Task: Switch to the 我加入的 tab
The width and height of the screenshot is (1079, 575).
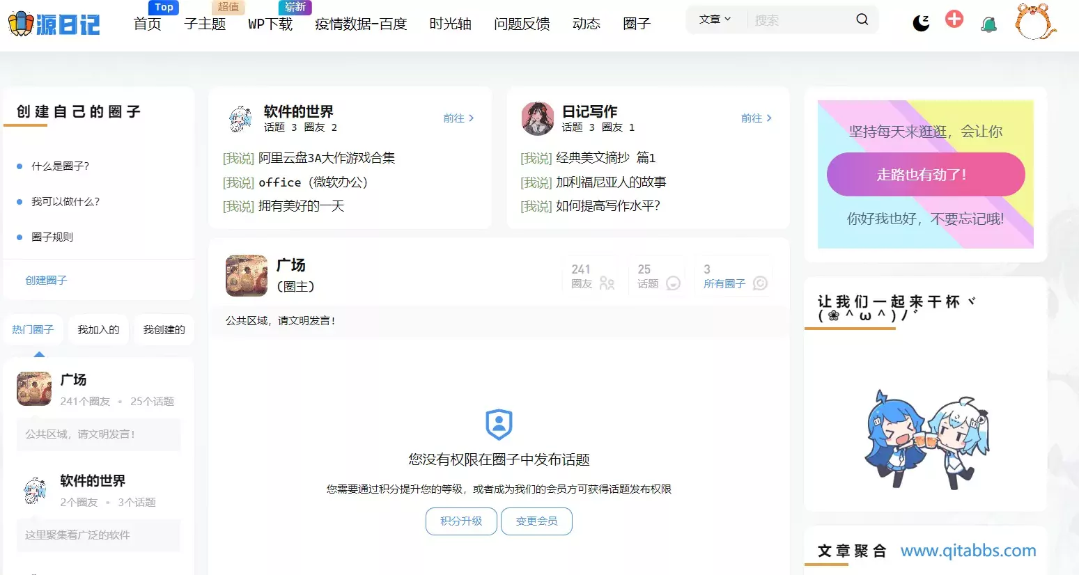Action: coord(98,329)
